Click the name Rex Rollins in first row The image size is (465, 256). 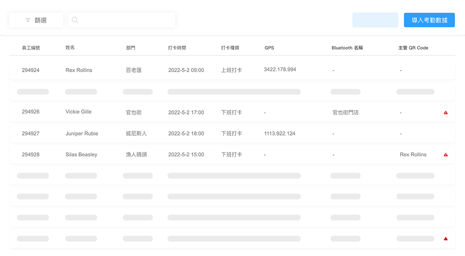79,70
